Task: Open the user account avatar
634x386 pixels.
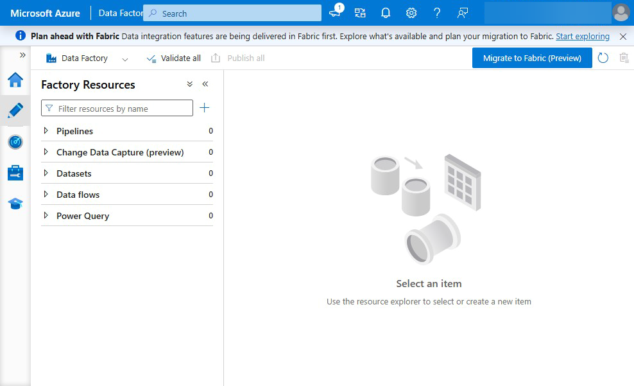Action: (x=621, y=13)
